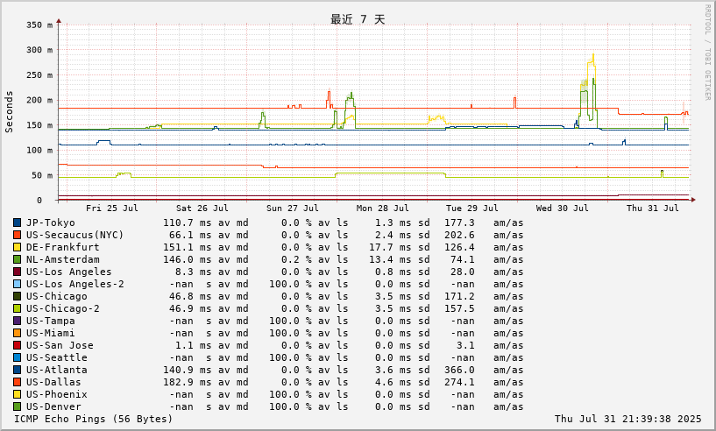Click the 50 m y-axis tick label

click(x=42, y=175)
